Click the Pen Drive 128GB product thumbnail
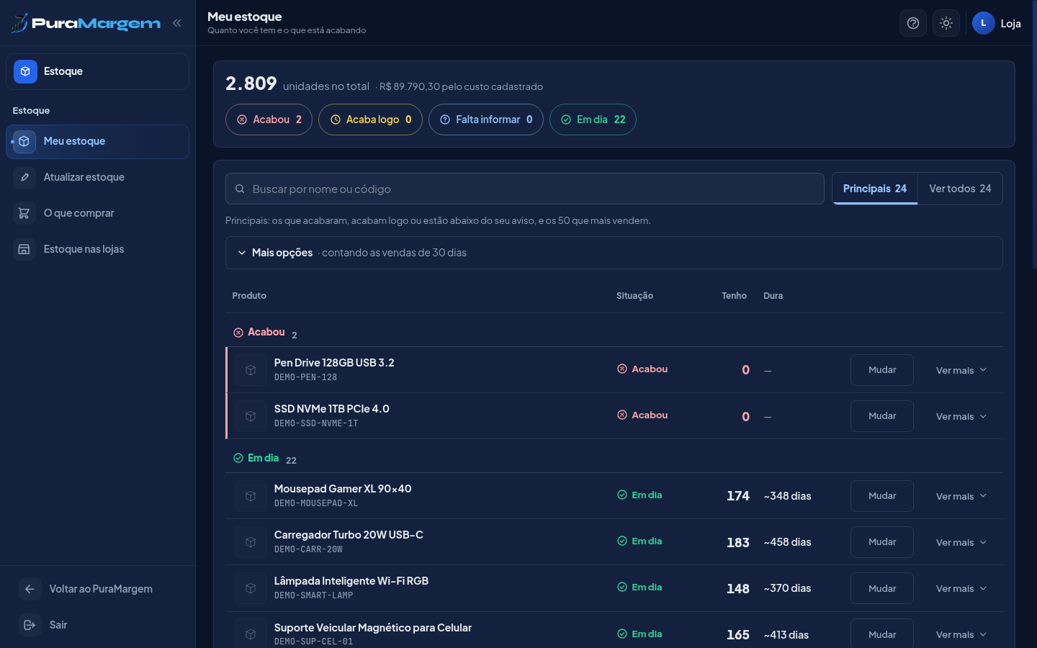1037x648 pixels. [x=251, y=370]
